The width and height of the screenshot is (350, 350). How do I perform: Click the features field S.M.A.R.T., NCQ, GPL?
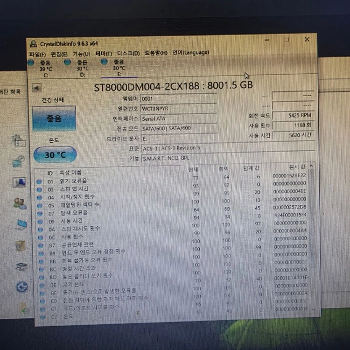pos(228,158)
